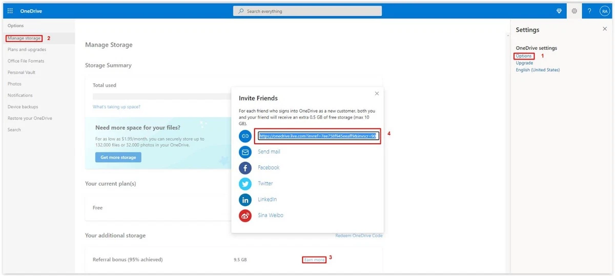615x276 pixels.
Task: Click the Send mail envelope icon
Action: tap(245, 152)
